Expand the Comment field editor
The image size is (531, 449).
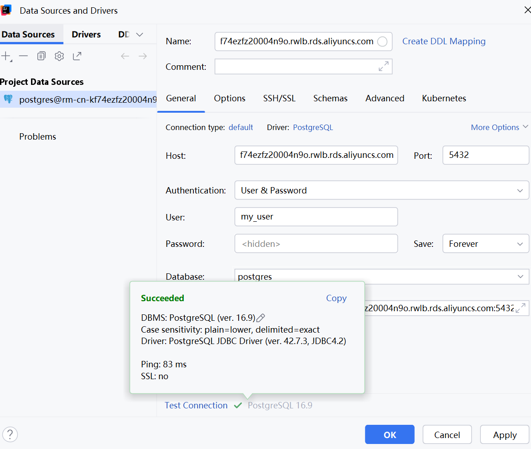383,66
